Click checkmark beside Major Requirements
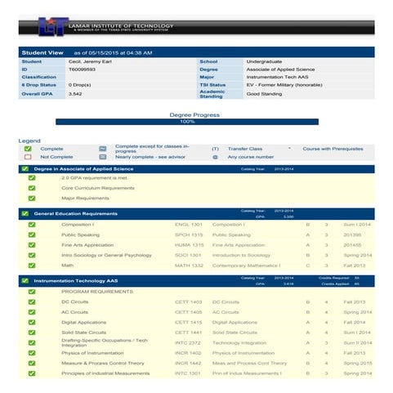The image size is (393, 393). pyautogui.click(x=32, y=198)
